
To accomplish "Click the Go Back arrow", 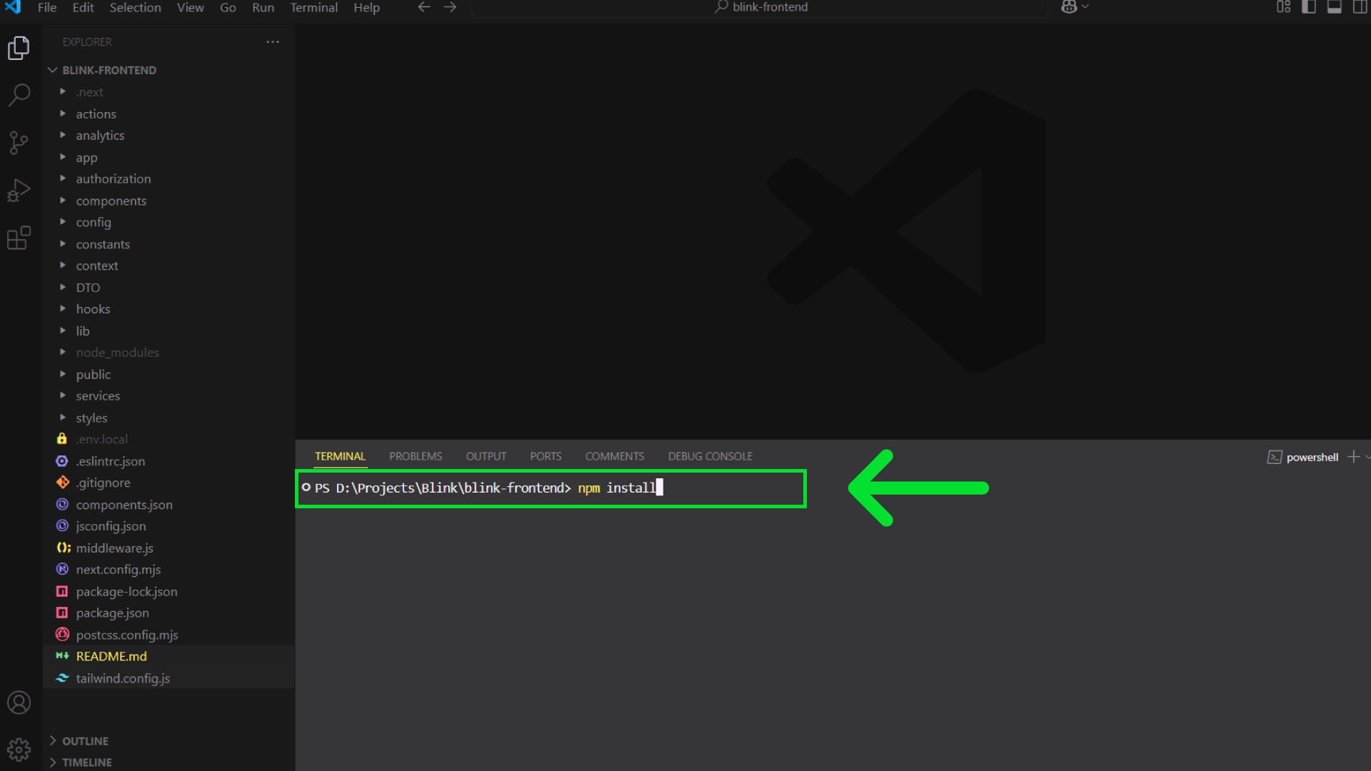I will 423,7.
